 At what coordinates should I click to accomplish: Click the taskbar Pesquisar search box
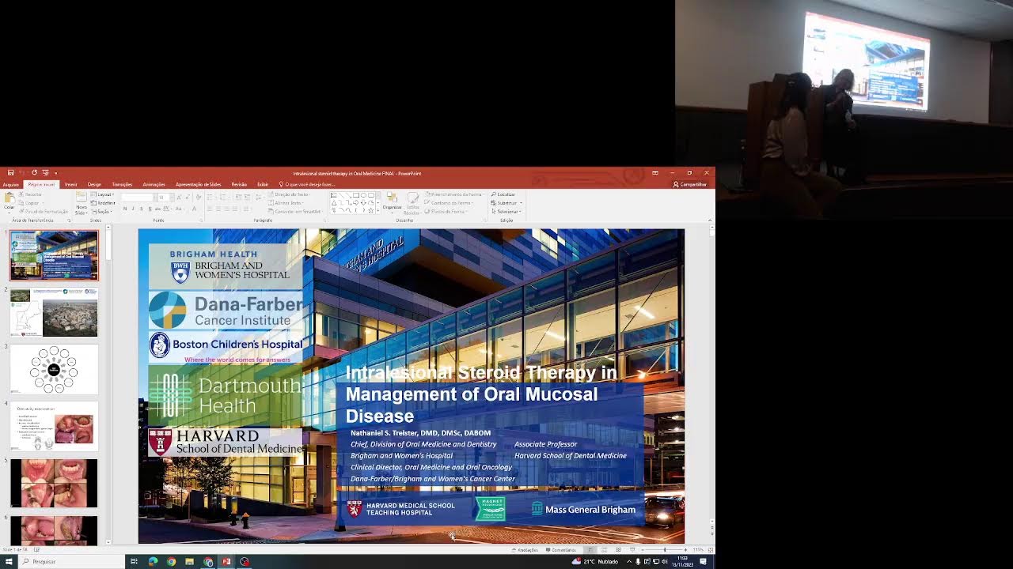(70, 562)
